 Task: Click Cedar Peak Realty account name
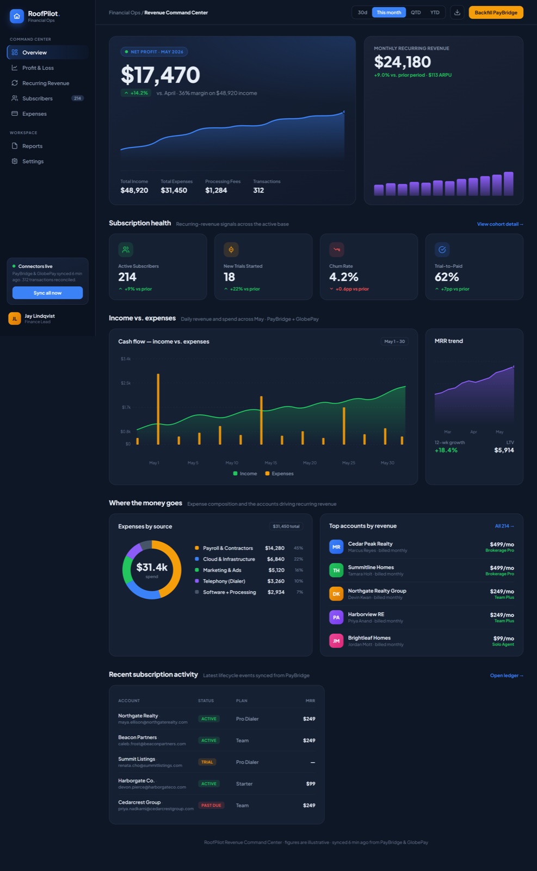pyautogui.click(x=370, y=544)
